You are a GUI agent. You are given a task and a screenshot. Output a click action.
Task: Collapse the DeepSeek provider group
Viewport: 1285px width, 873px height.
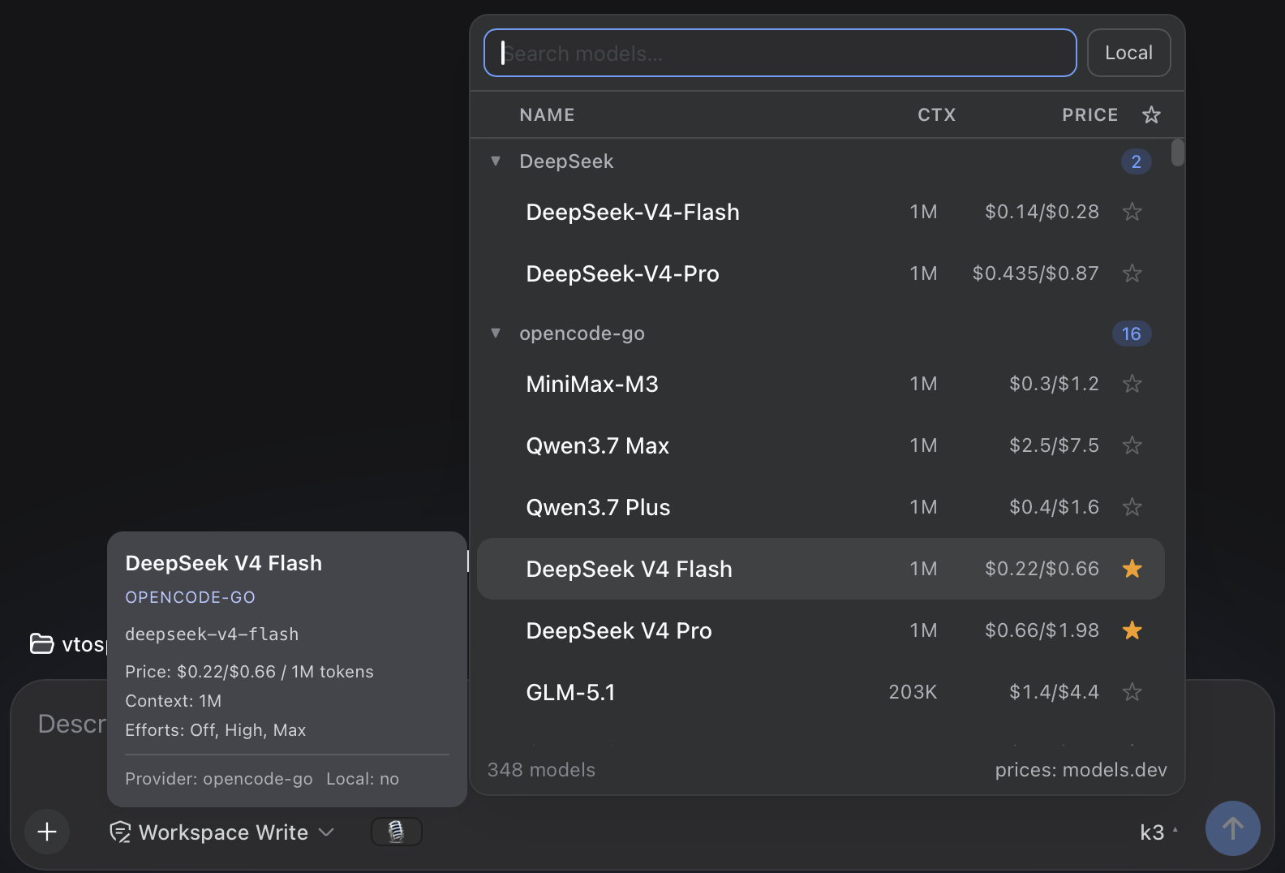pos(496,161)
